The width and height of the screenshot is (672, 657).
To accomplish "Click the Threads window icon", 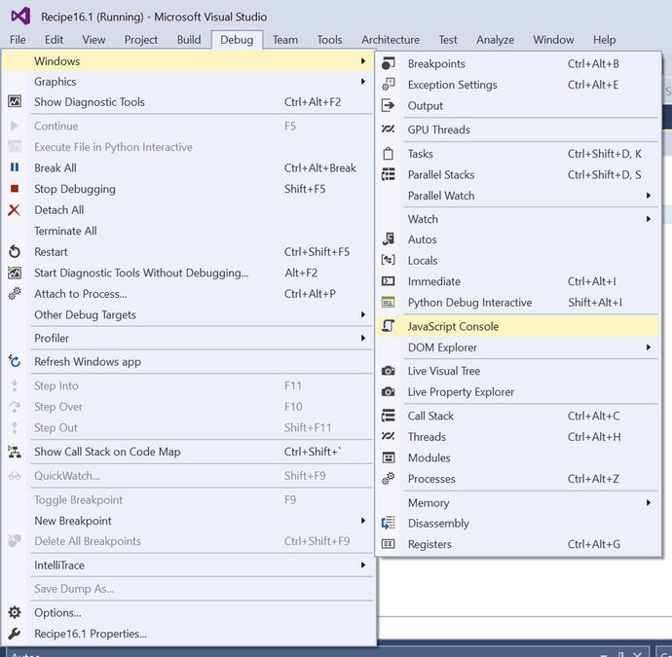I will click(x=389, y=436).
